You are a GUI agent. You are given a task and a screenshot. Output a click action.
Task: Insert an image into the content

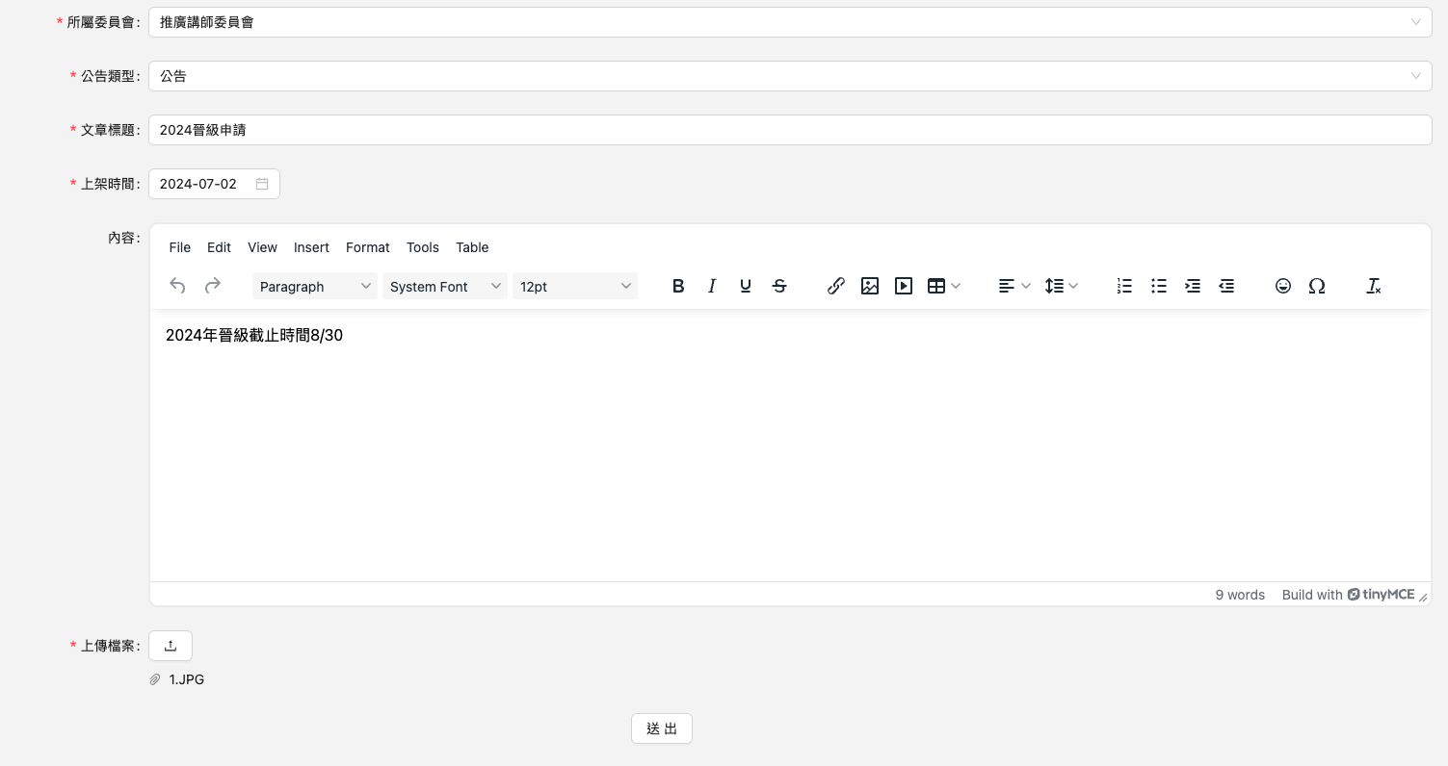pyautogui.click(x=870, y=286)
